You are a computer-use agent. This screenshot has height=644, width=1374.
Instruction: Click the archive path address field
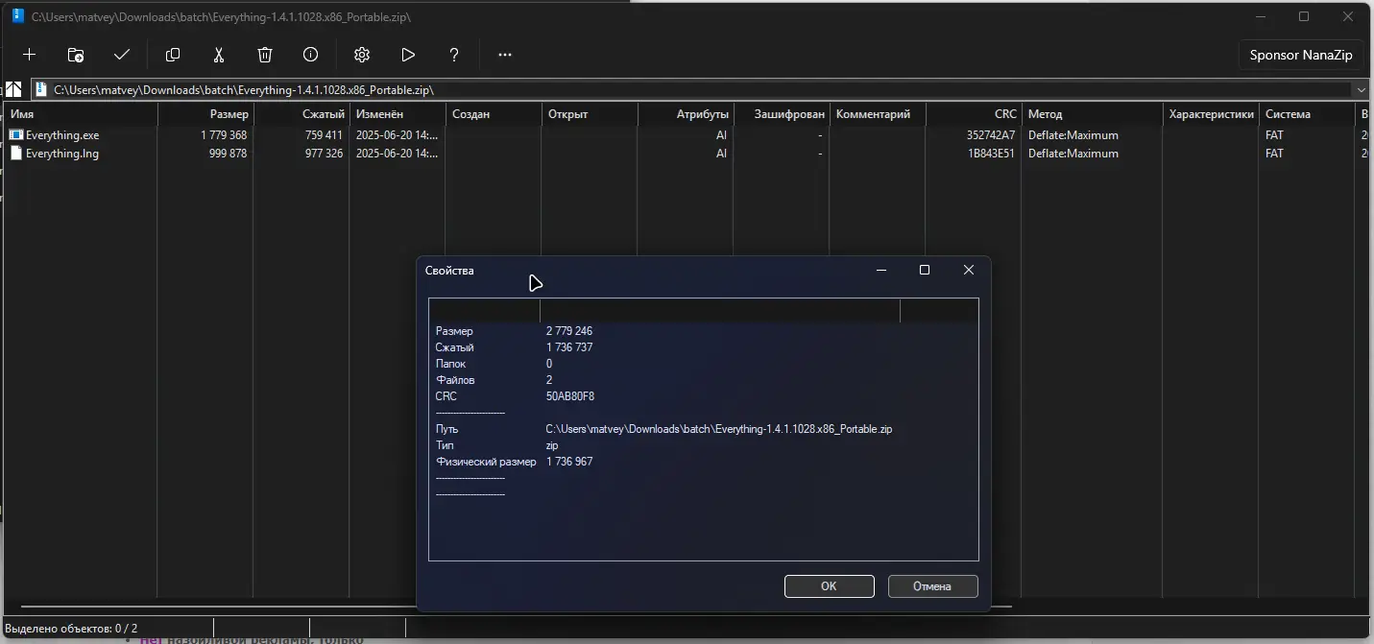[x=692, y=89]
